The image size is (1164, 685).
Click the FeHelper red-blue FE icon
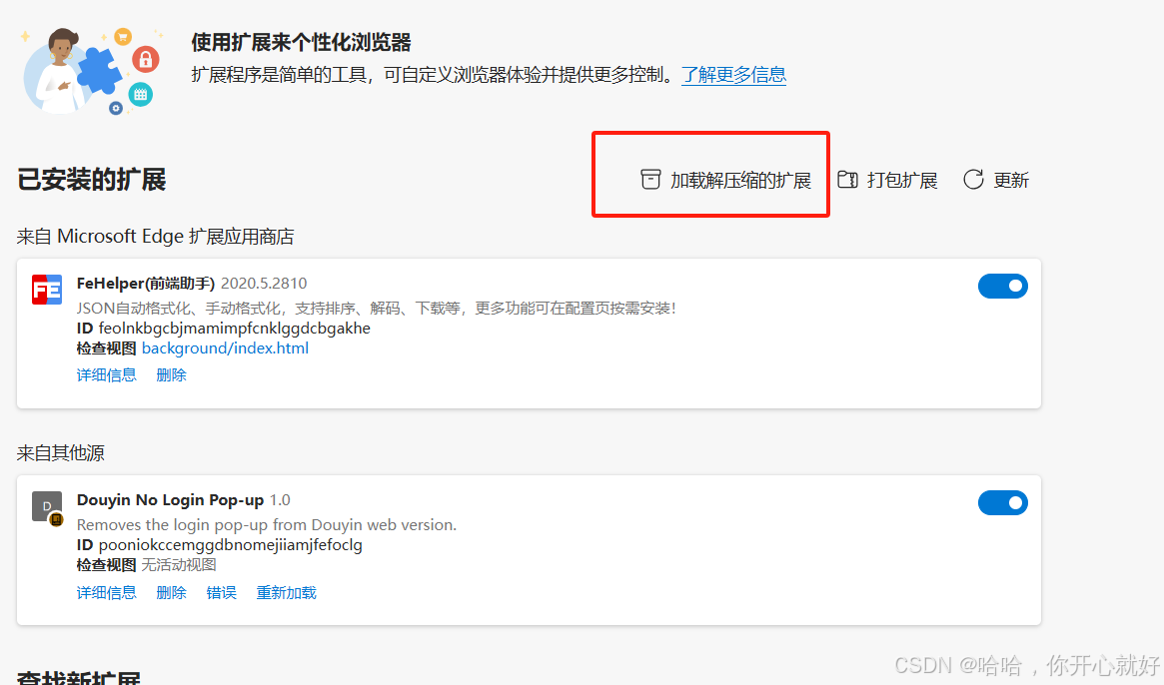[47, 290]
